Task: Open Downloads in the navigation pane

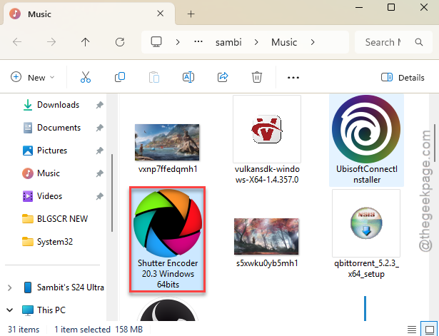Action: click(59, 105)
